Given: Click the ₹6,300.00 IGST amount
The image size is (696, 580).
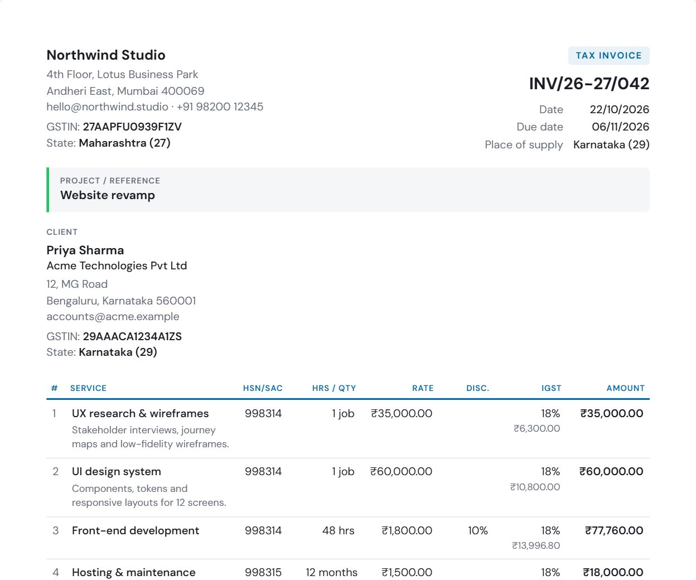Looking at the screenshot, I should tap(536, 428).
